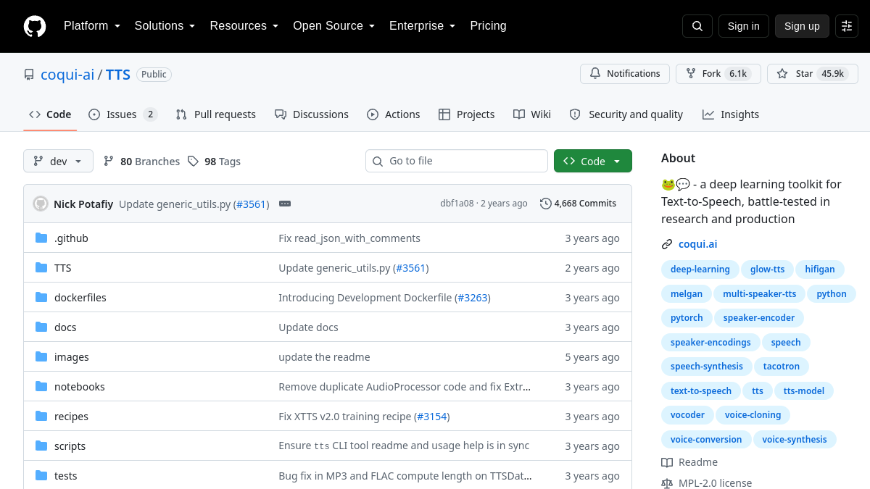Image resolution: width=870 pixels, height=489 pixels.
Task: Open the notebooks directory
Action: (80, 387)
